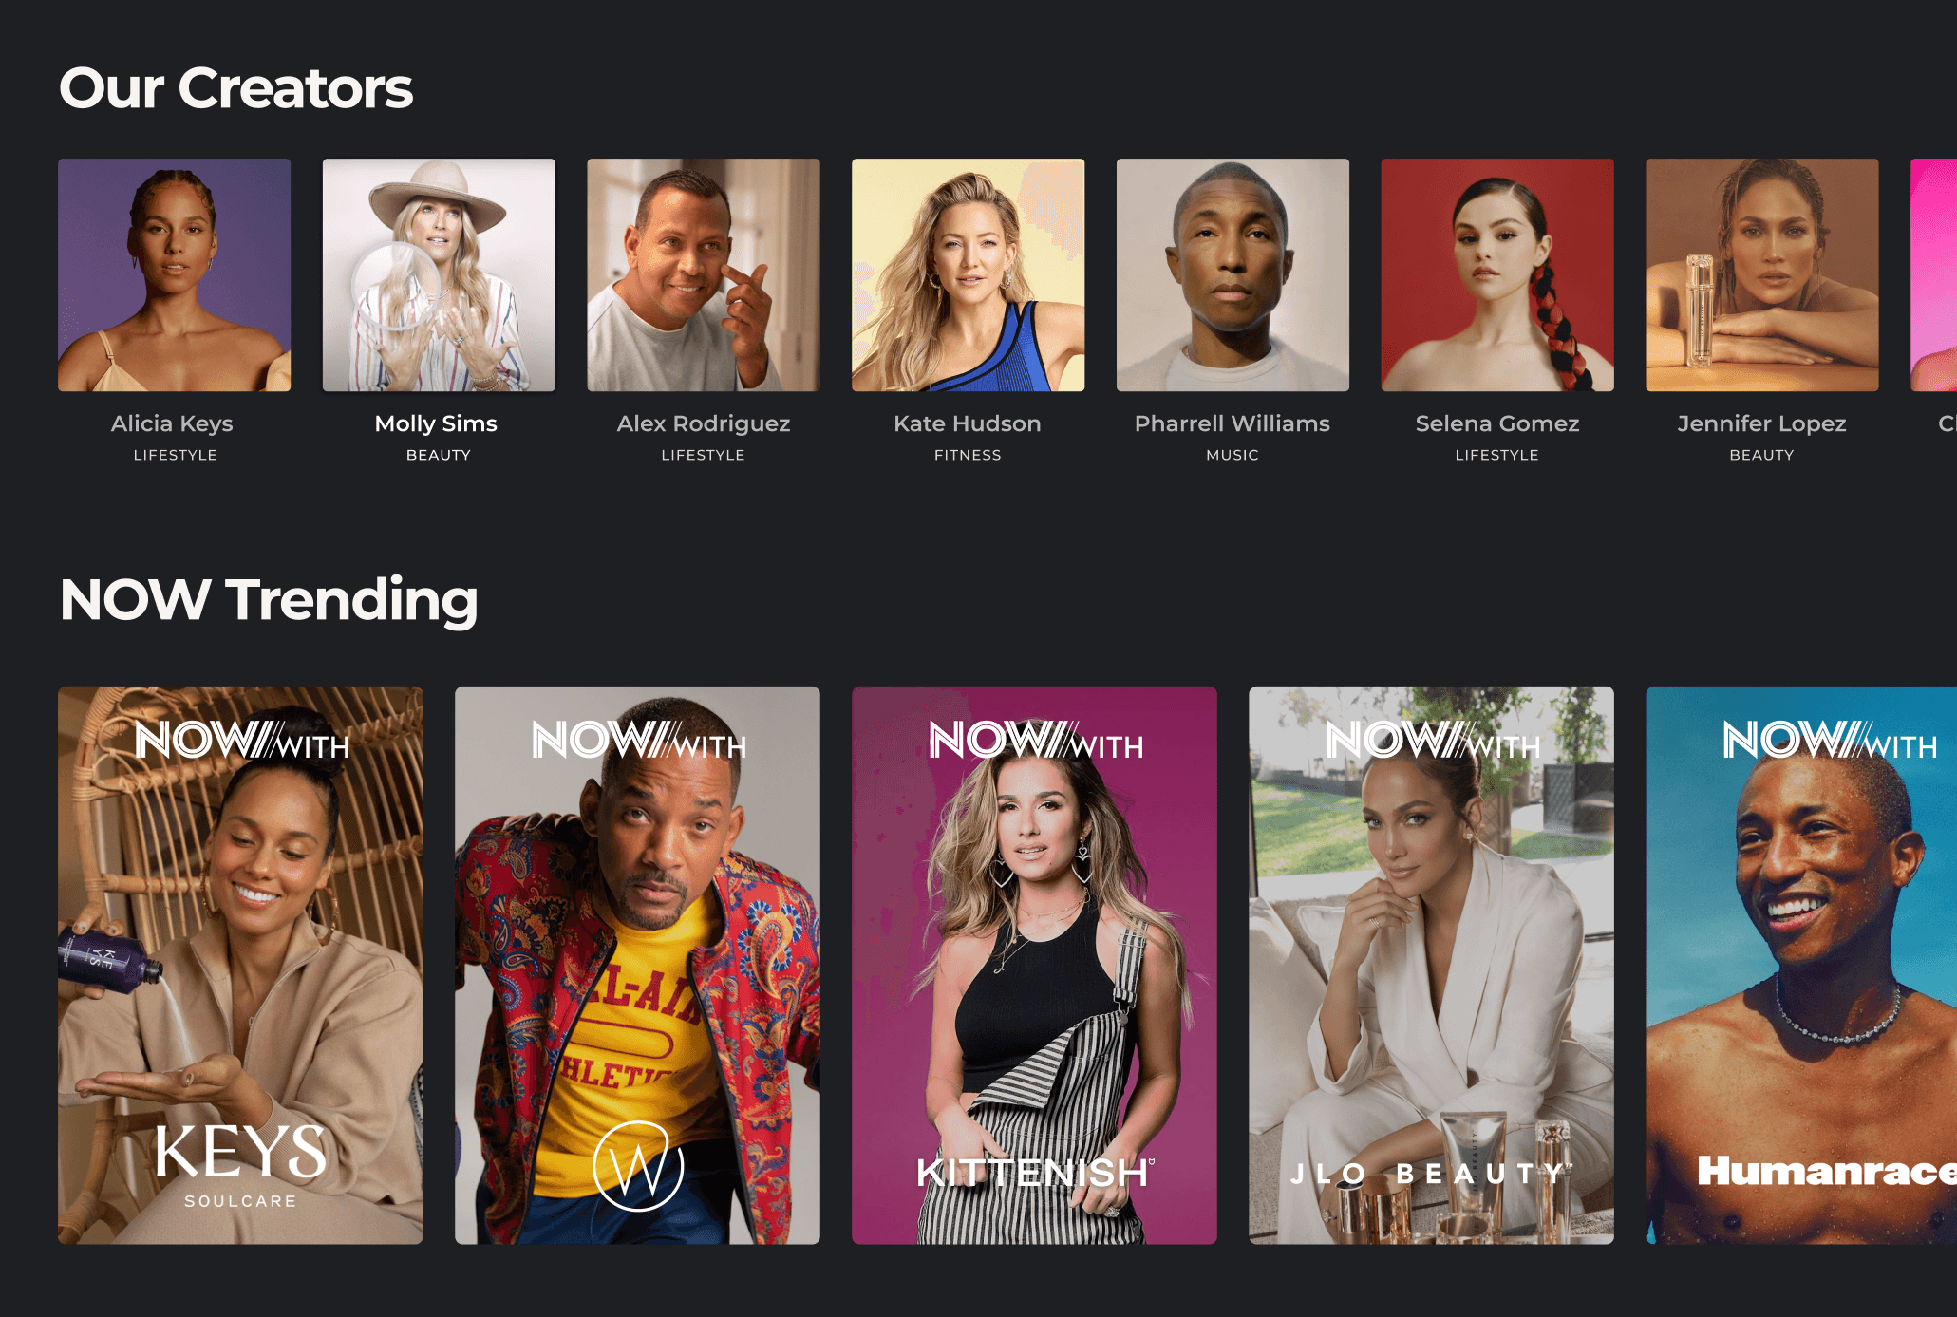Screen dimensions: 1957x1317
Task: View the JLo Beauty trending card
Action: pos(1431,965)
